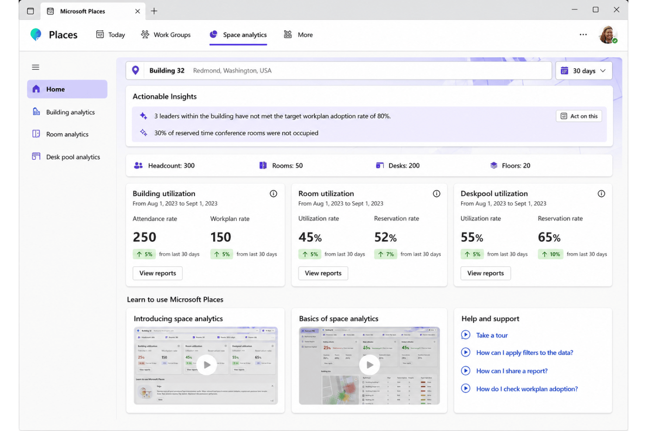Image resolution: width=647 pixels, height=431 pixels.
Task: Open Desk pool analytics in the sidebar
Action: (67, 157)
